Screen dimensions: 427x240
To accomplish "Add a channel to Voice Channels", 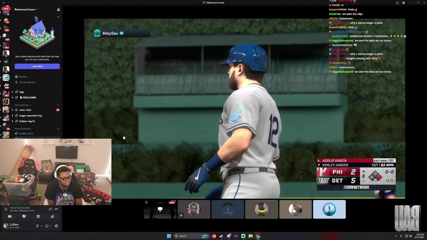I will 58,129.
